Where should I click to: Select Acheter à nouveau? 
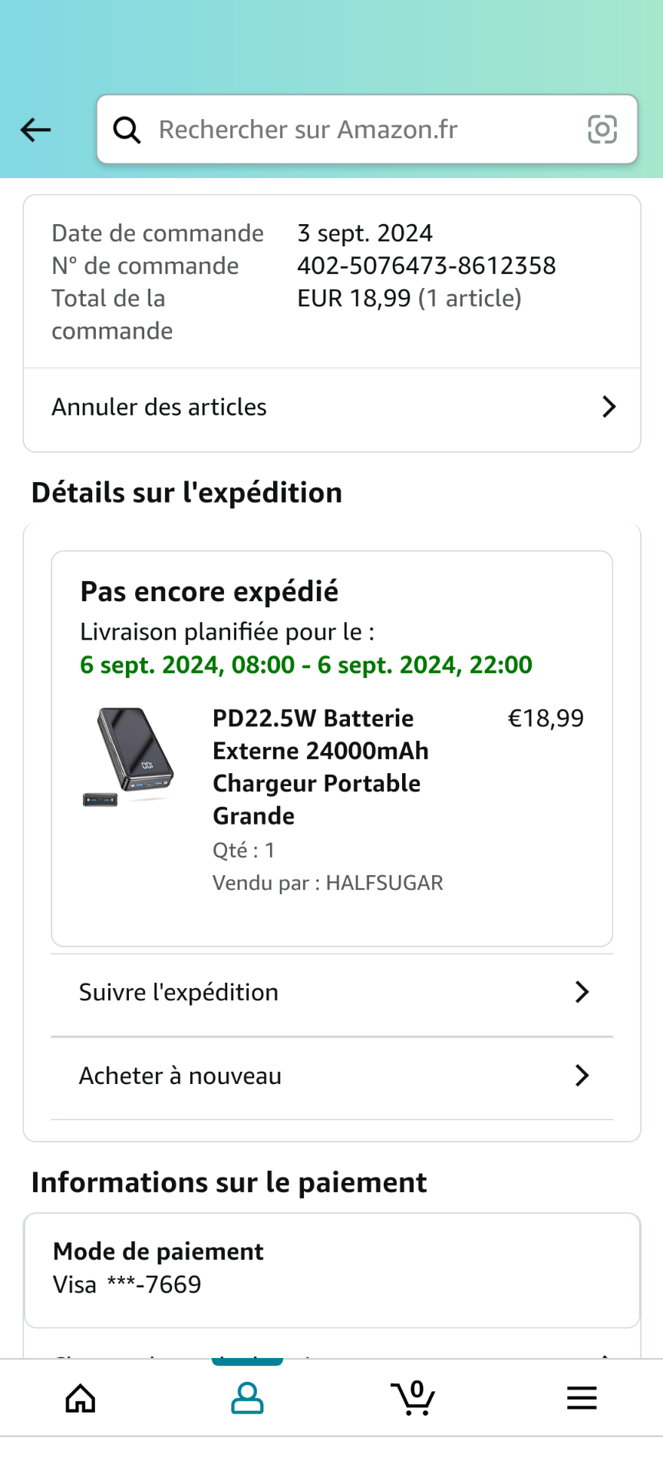(x=180, y=1076)
